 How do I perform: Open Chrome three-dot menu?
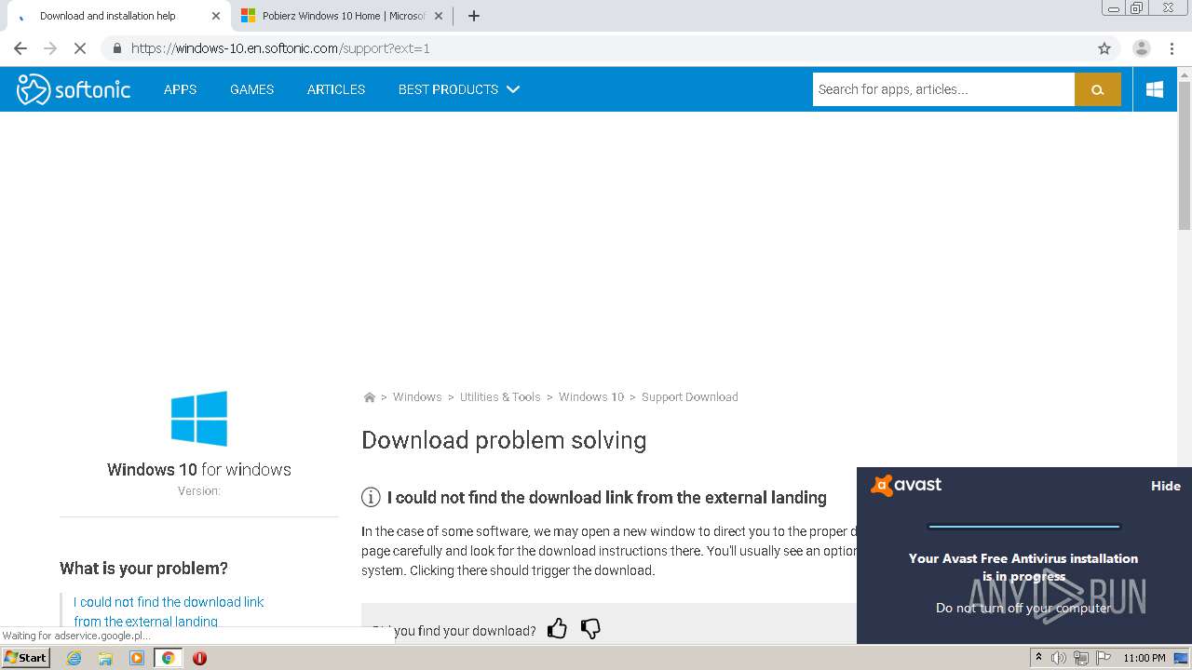(x=1172, y=48)
